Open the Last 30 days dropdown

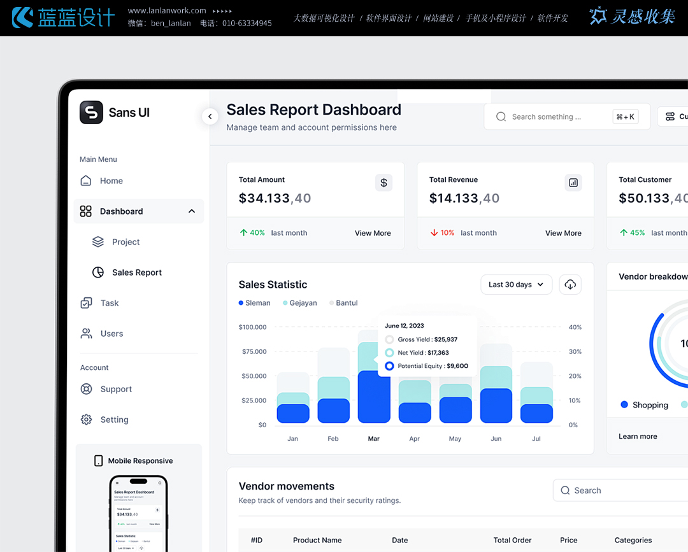coord(516,285)
